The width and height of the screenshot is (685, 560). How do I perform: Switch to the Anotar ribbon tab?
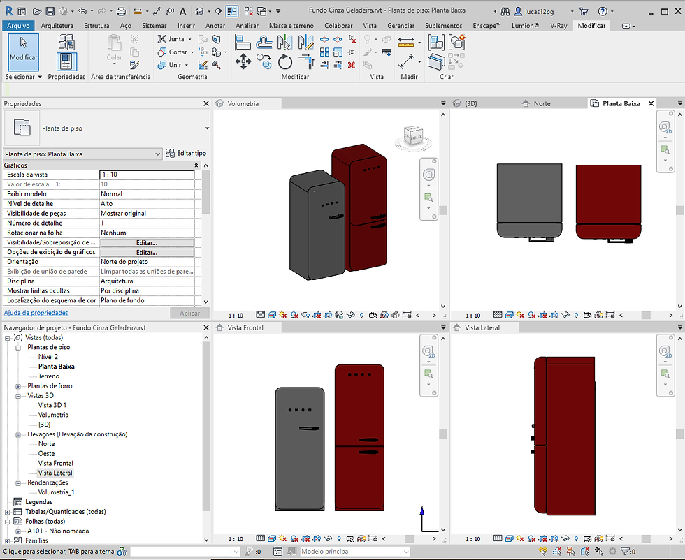[x=215, y=26]
